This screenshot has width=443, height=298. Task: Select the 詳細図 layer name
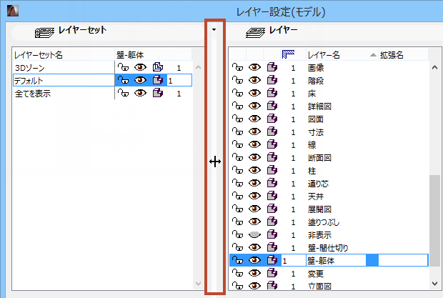319,106
